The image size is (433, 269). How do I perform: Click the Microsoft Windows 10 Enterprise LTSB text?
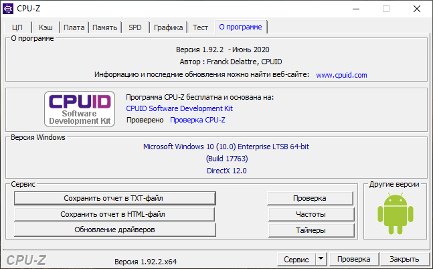tap(226, 147)
